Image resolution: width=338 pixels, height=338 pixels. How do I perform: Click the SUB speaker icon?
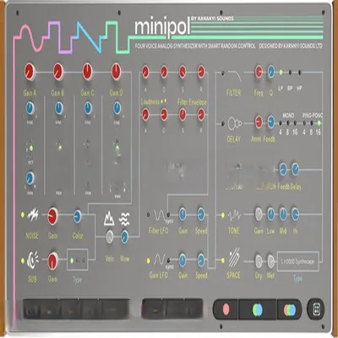[x=33, y=260]
